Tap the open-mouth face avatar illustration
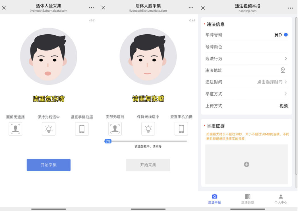Screen dimensions: 298x211 click(x=49, y=56)
